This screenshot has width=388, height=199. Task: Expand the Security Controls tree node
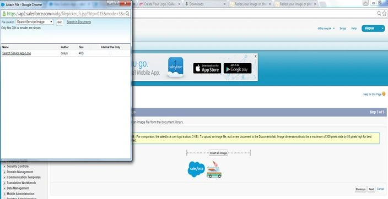[x=4, y=167]
